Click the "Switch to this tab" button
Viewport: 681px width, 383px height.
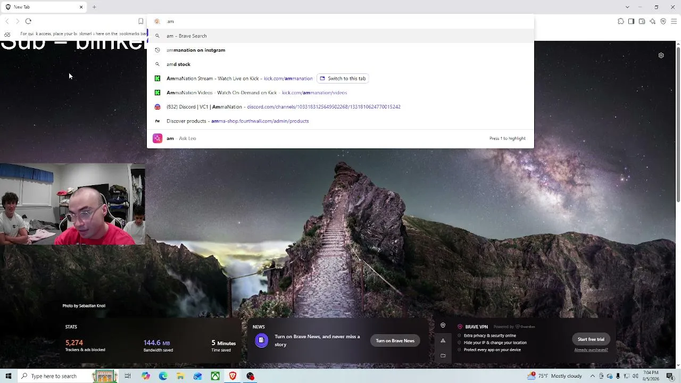coord(343,78)
